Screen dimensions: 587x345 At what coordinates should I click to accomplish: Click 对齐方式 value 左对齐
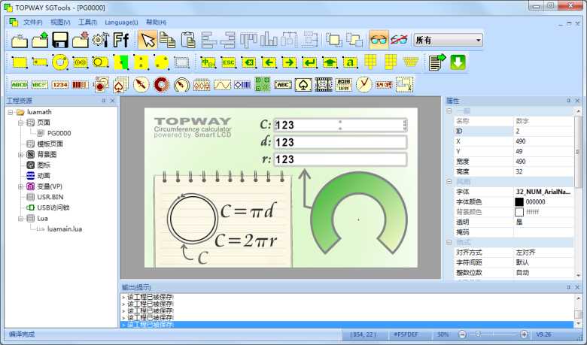(543, 253)
